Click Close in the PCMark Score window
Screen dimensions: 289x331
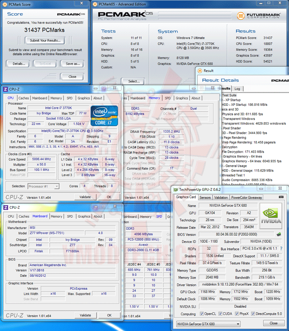72,77
